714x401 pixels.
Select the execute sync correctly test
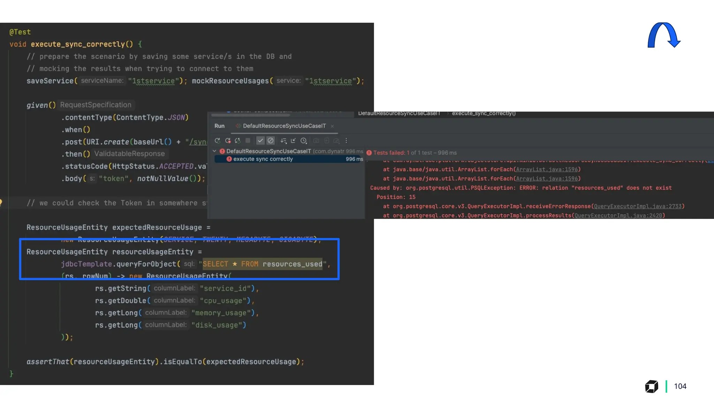click(263, 159)
